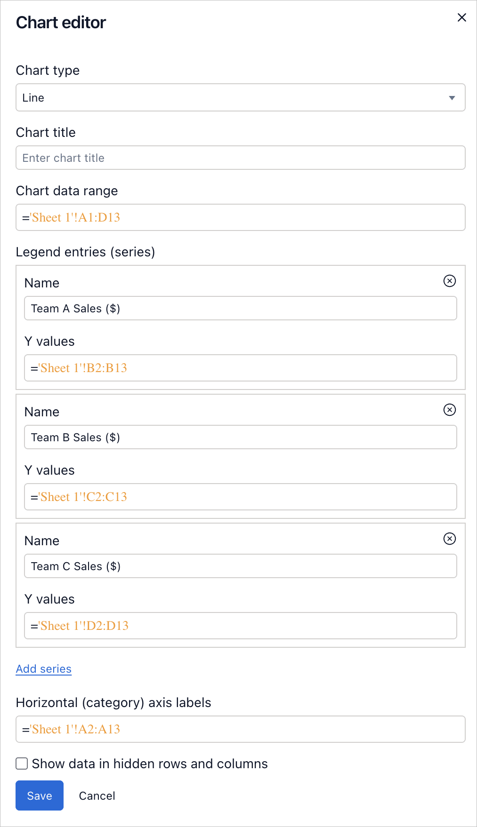Click the Y values field for Team C

click(240, 626)
